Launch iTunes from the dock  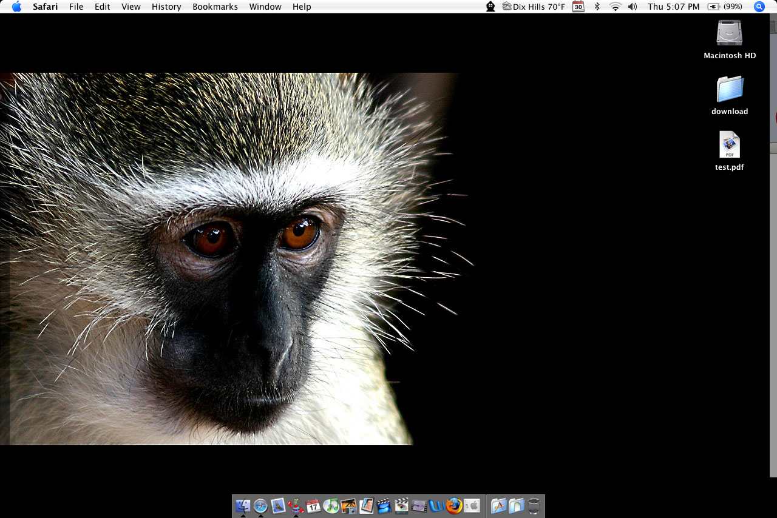click(x=331, y=505)
